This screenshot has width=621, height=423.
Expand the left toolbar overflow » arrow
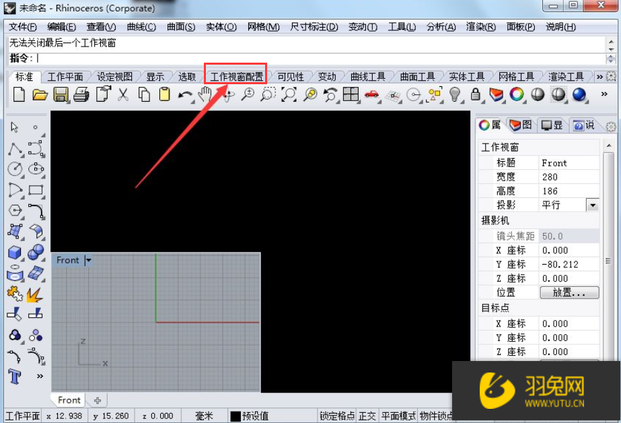click(40, 377)
